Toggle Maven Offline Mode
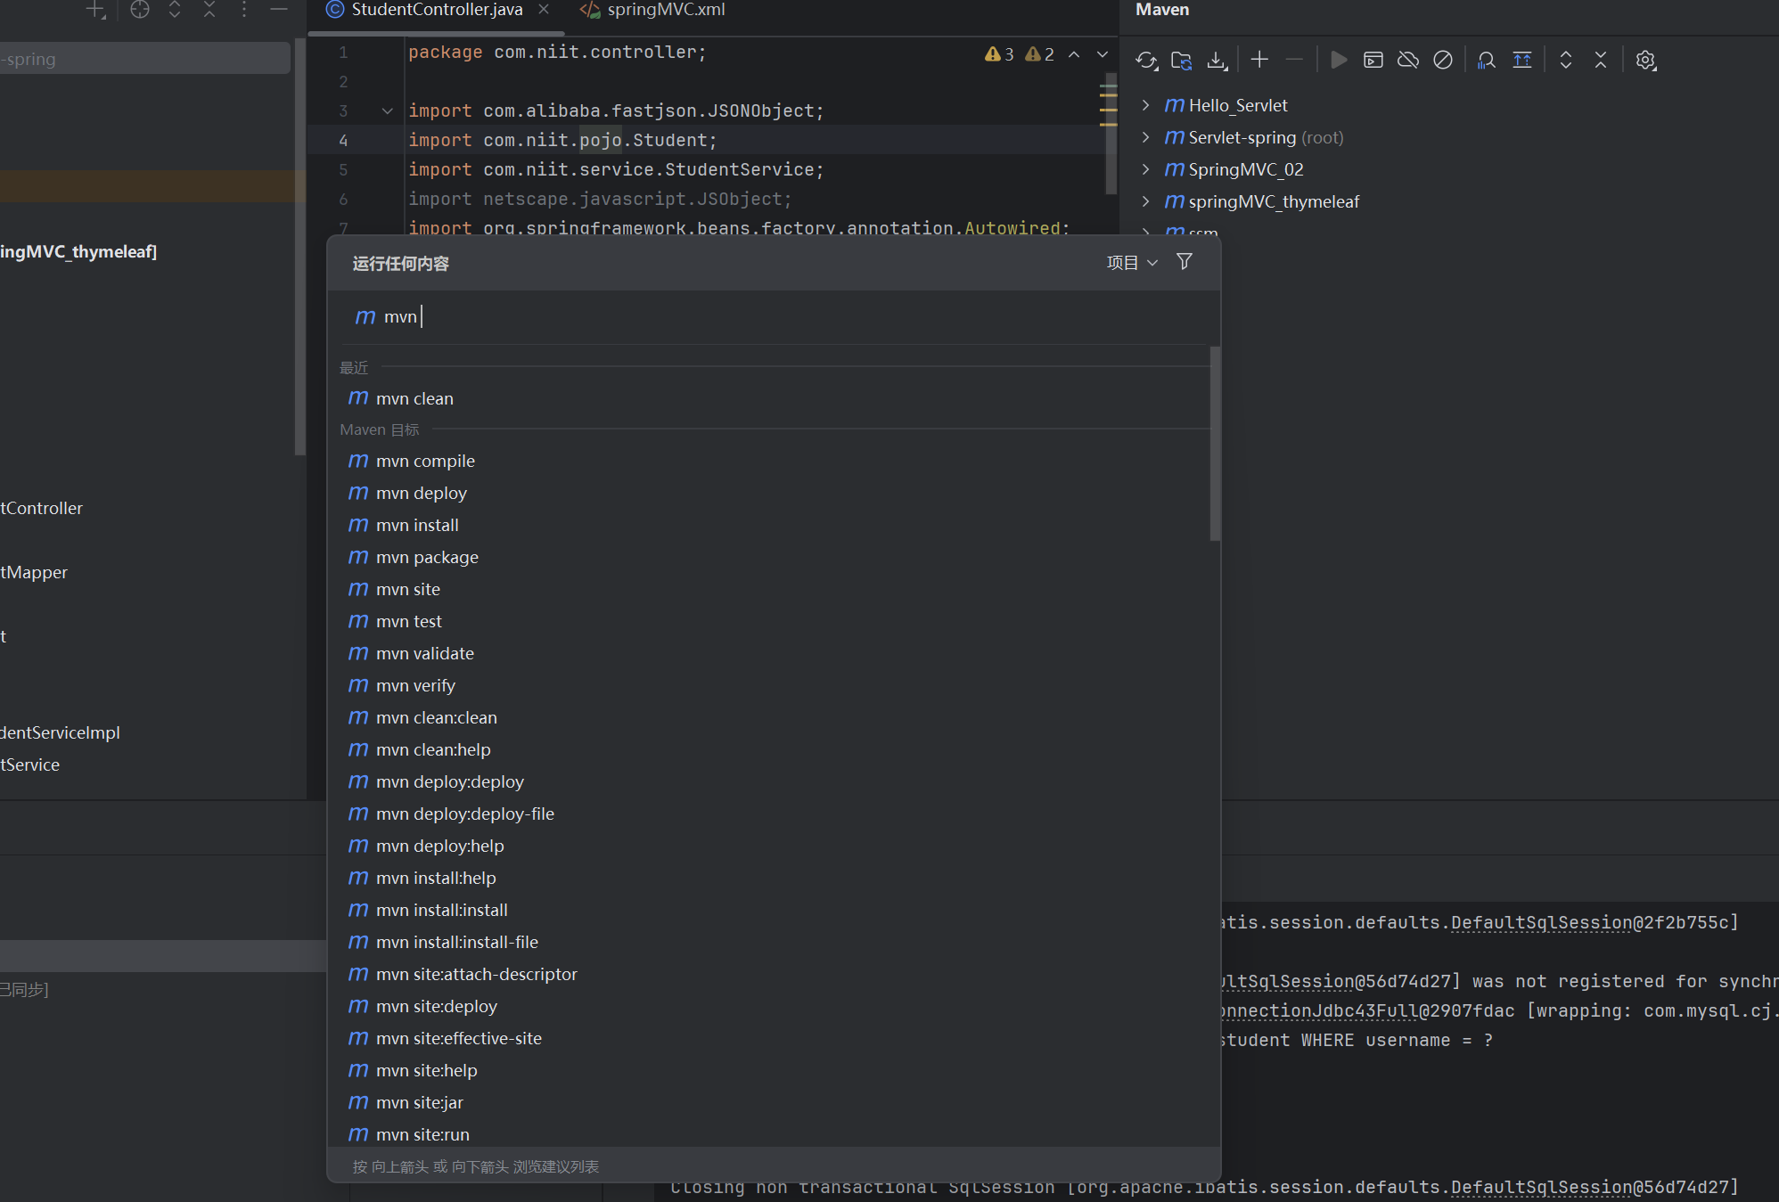1779x1202 pixels. (x=1408, y=61)
